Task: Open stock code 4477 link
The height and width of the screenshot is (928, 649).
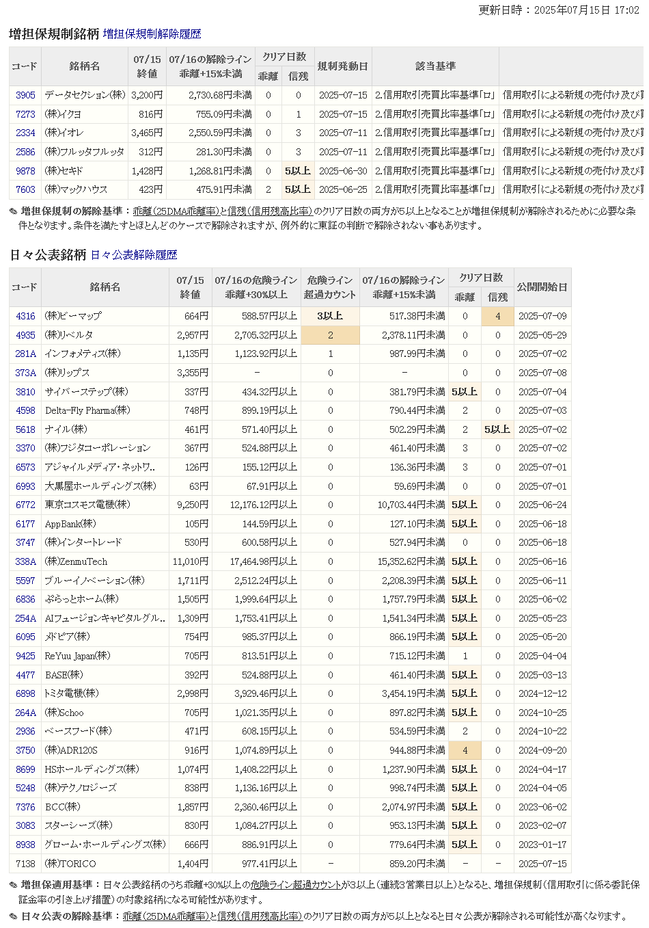Action: pyautogui.click(x=25, y=675)
